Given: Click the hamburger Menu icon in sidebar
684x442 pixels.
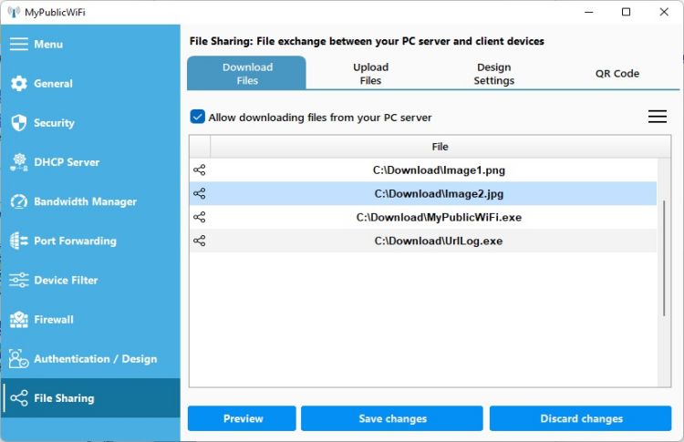Looking at the screenshot, I should pyautogui.click(x=19, y=44).
